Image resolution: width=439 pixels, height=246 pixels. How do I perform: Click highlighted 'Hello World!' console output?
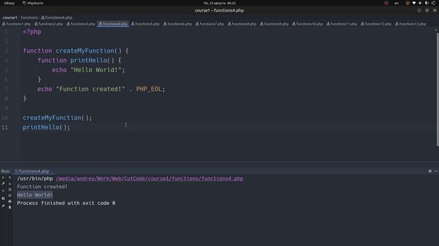pos(35,195)
